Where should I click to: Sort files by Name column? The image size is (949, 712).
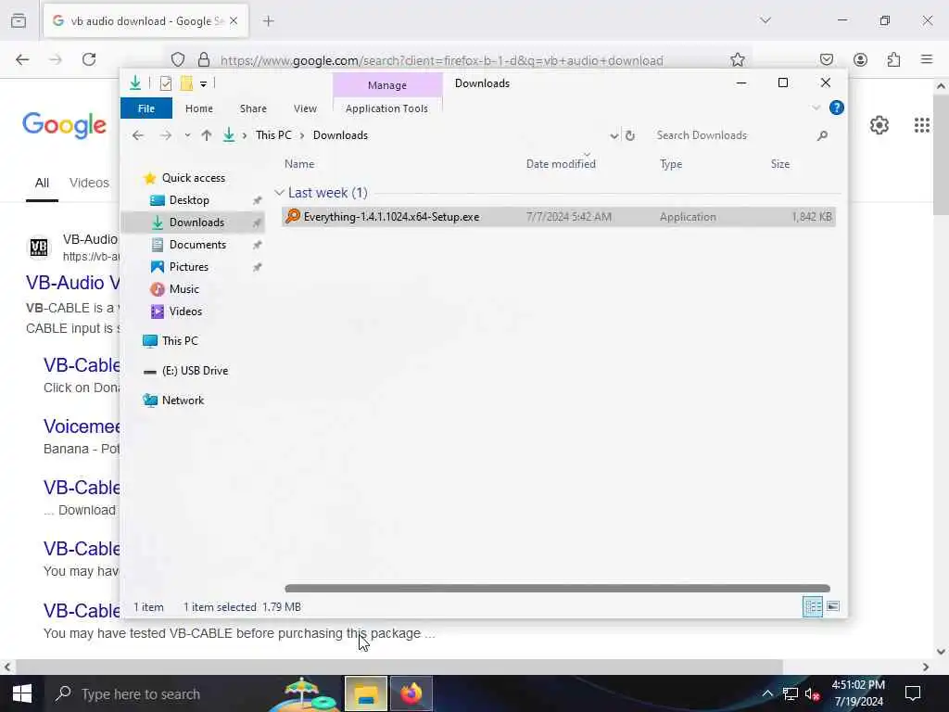[299, 164]
